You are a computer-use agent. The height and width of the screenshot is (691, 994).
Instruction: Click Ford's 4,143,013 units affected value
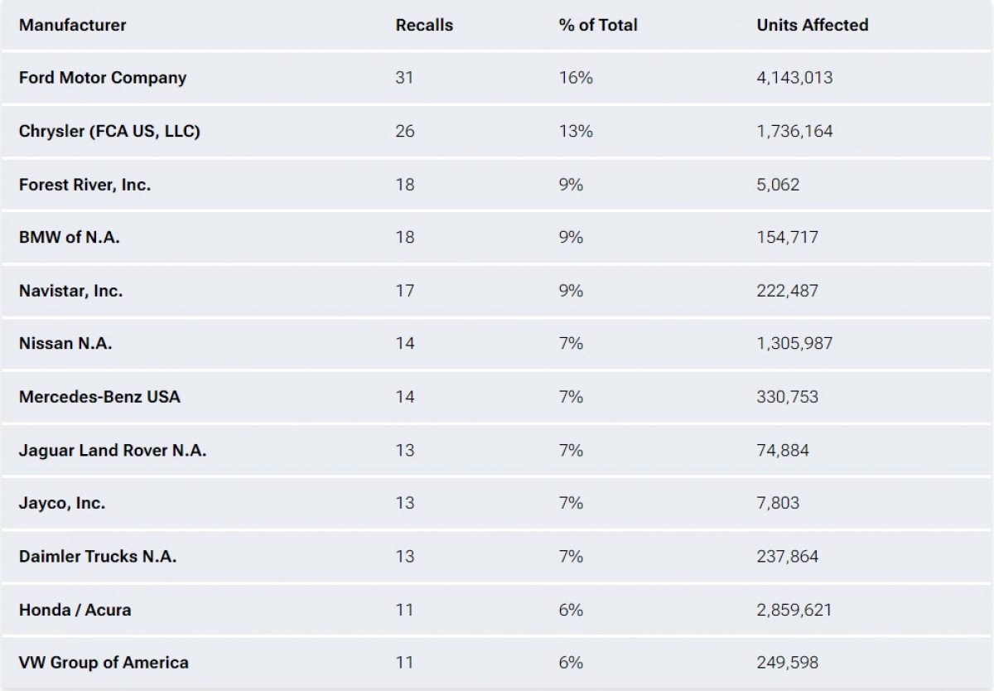(794, 78)
